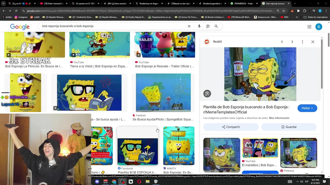The height and width of the screenshot is (185, 330).
Task: Open the RAG bookmark
Action: pos(284,17)
